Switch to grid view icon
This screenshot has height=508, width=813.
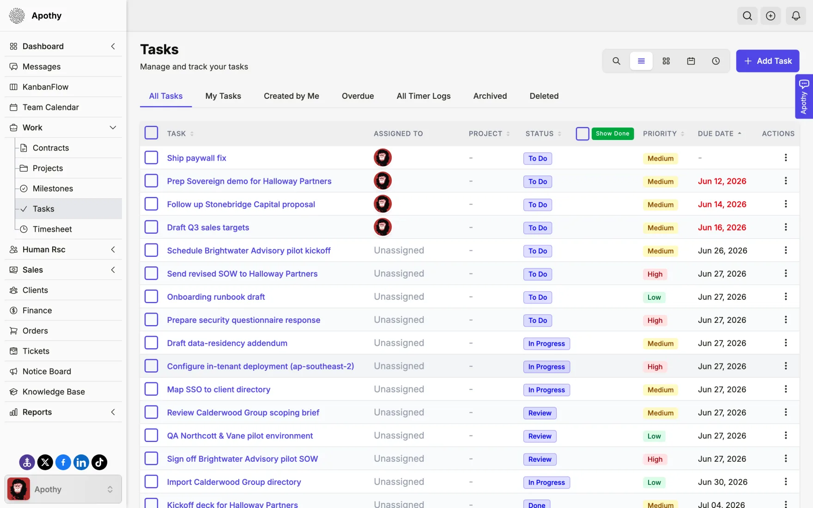666,61
